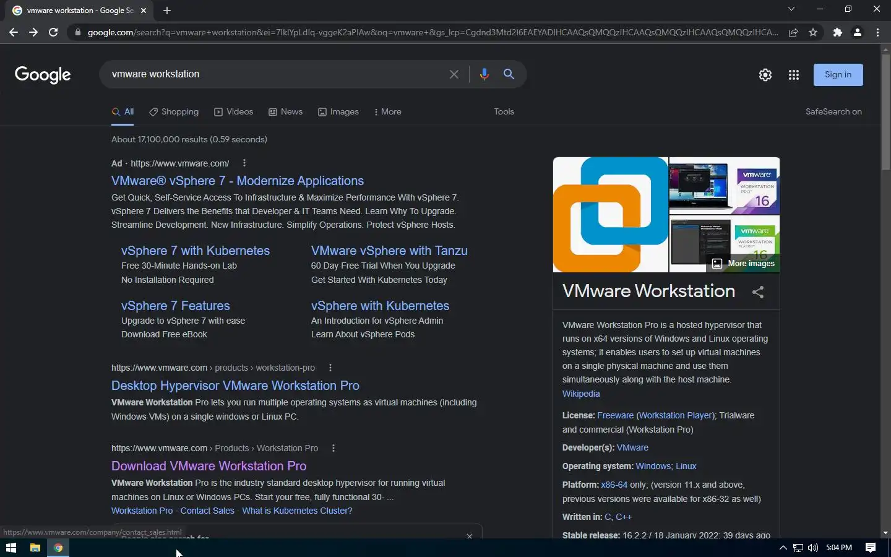Open Google apps grid
Screen dimensions: 891x557
[794, 75]
